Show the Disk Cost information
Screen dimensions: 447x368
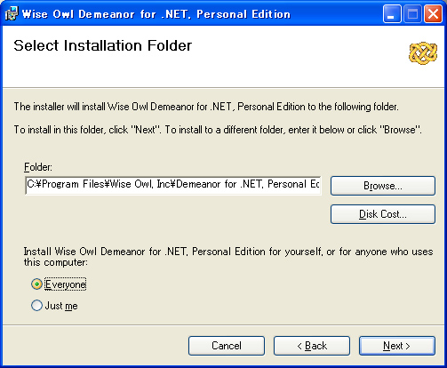(x=383, y=214)
